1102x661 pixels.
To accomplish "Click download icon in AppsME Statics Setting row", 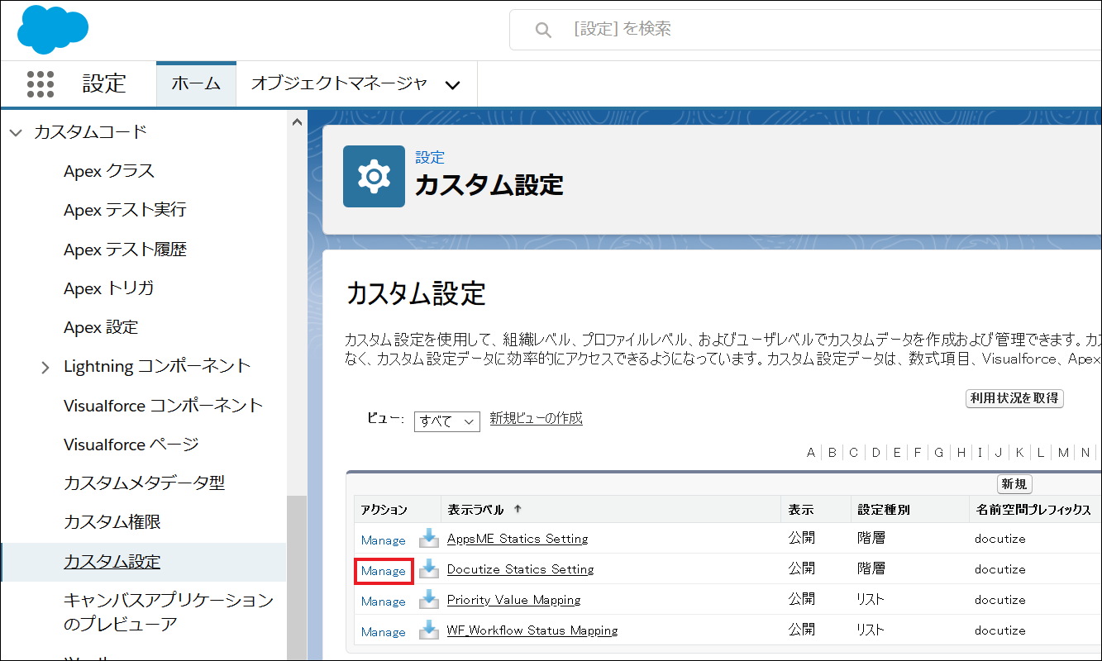I will pyautogui.click(x=428, y=539).
